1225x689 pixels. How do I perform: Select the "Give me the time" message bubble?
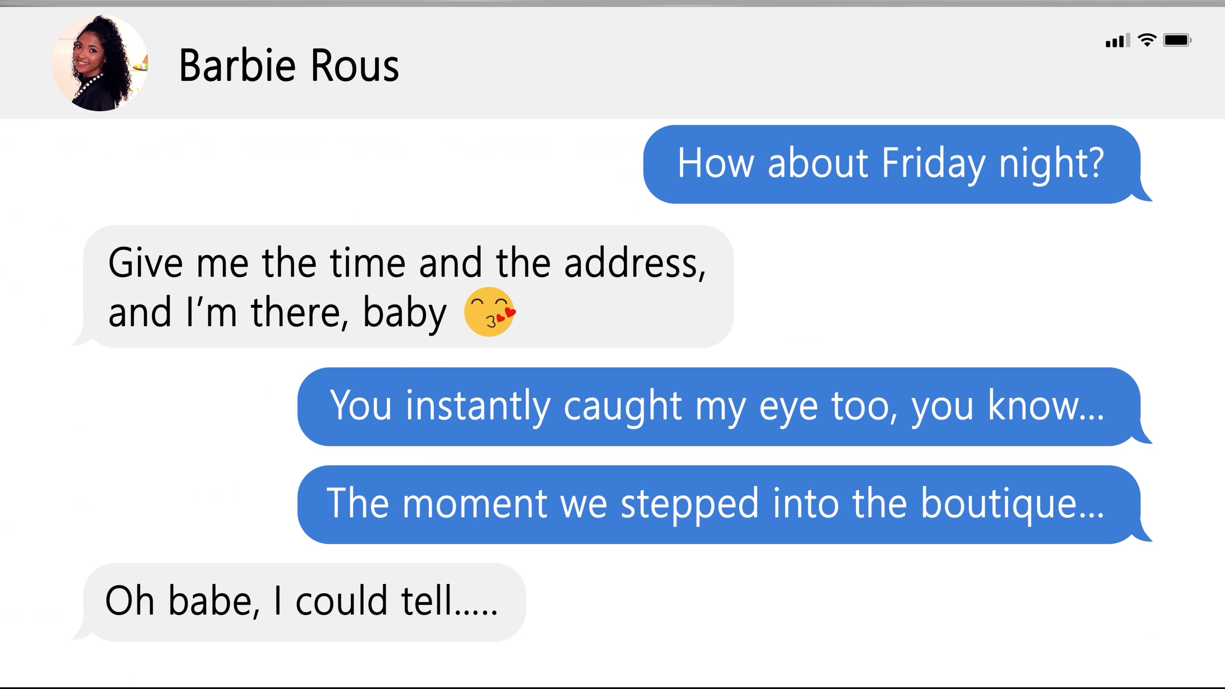pyautogui.click(x=408, y=287)
